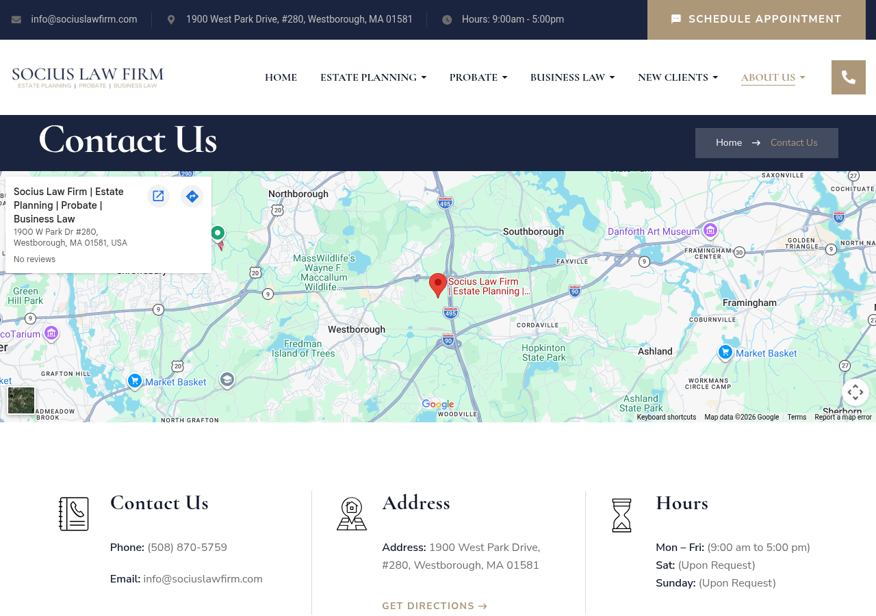This screenshot has height=616, width=876.
Task: Click the chat icon in Schedule Appointment
Action: [x=676, y=19]
